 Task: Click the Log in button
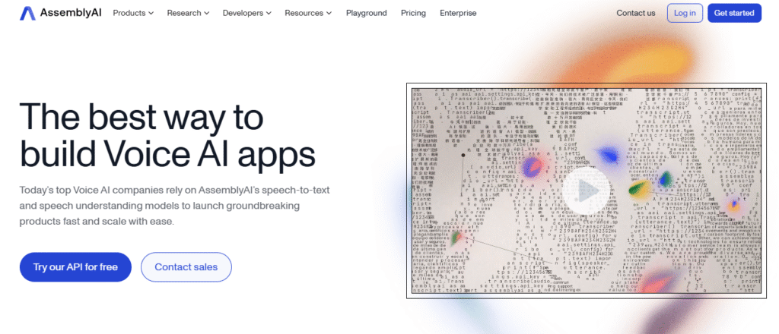click(x=685, y=14)
